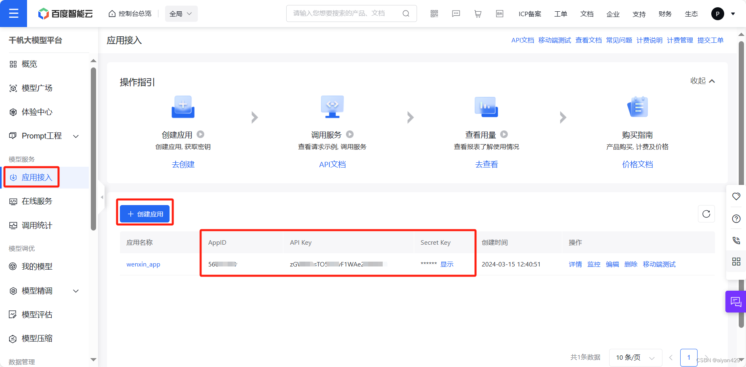Open 查看文档 header link
Viewport: 746px width, 367px height.
click(589, 40)
